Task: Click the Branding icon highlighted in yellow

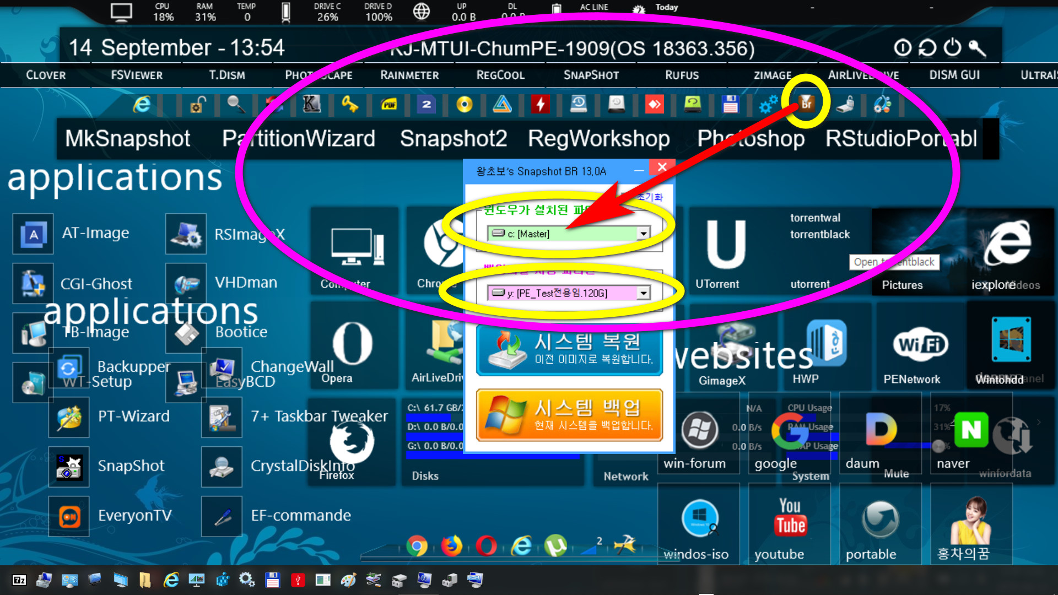Action: [805, 104]
